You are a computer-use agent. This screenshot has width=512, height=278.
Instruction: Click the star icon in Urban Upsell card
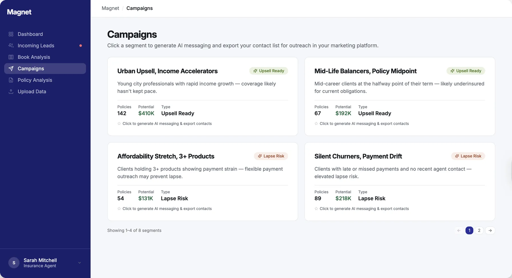pyautogui.click(x=119, y=124)
